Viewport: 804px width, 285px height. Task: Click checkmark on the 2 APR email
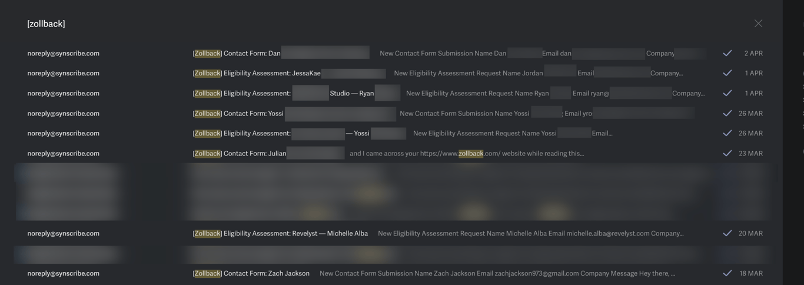pos(727,53)
